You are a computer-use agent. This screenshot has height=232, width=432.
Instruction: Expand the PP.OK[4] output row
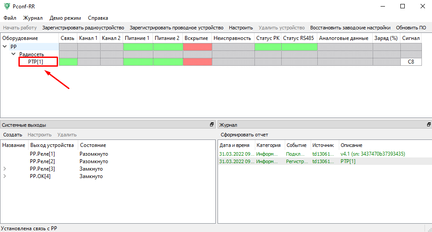pos(5,176)
